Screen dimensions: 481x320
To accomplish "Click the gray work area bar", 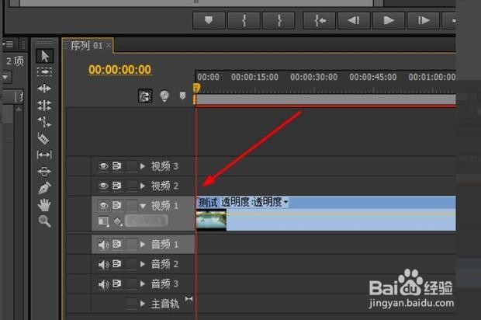I will tap(326, 99).
